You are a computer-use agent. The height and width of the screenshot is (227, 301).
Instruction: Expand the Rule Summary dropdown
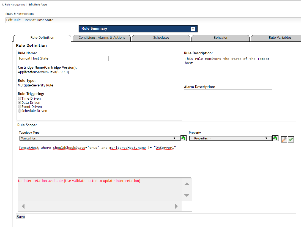(x=193, y=29)
